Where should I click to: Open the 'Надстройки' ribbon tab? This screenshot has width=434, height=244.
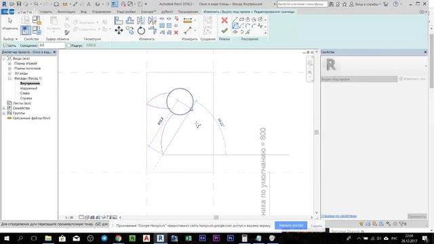pos(126,12)
